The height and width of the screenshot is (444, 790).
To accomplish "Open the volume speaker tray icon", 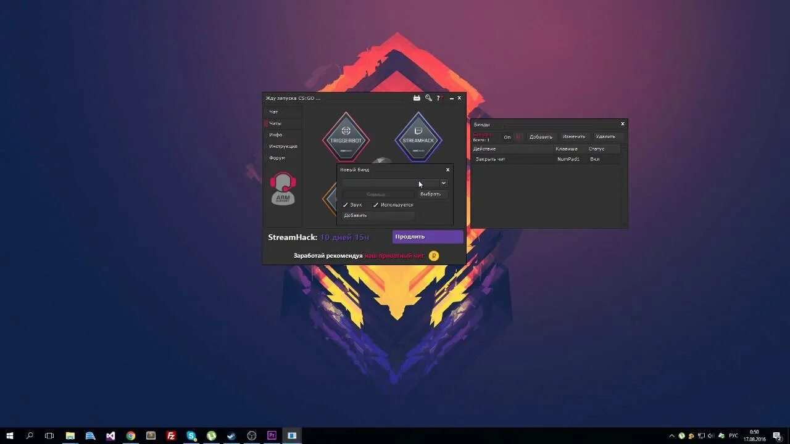I will (x=712, y=435).
